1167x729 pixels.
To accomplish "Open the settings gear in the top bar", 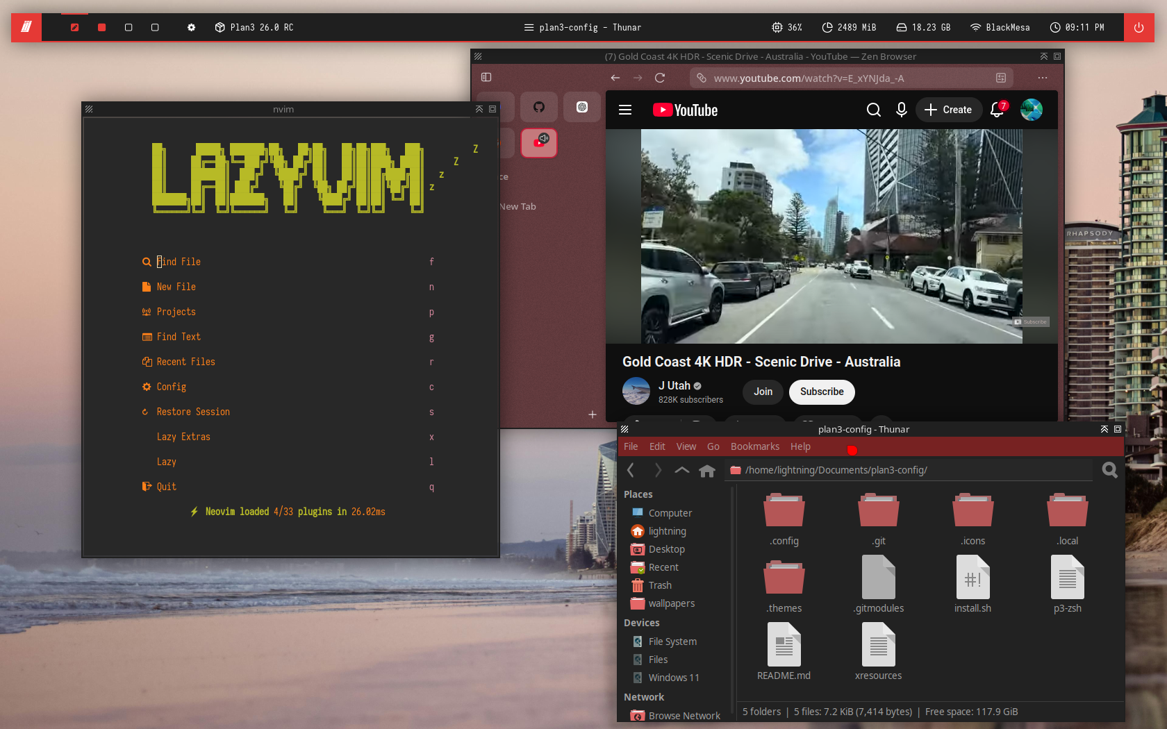I will (191, 28).
